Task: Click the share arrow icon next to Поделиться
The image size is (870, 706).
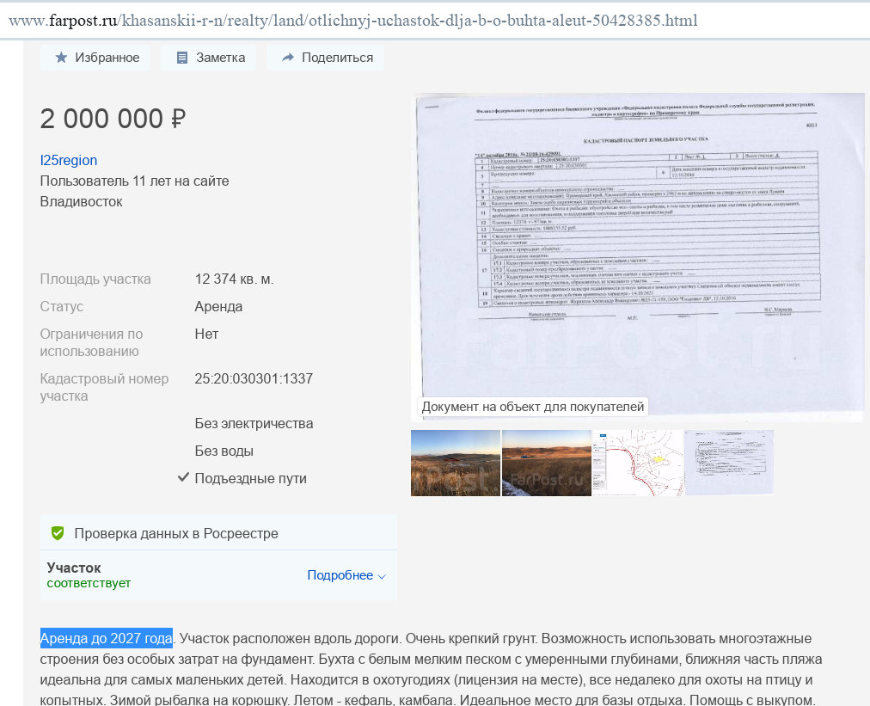Action: [287, 57]
